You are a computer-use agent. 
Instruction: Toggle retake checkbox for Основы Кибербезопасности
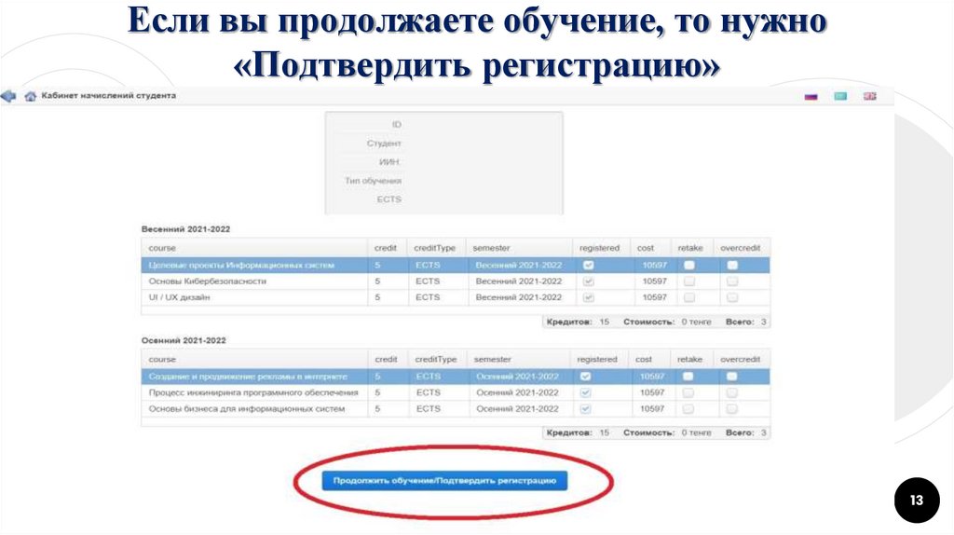pyautogui.click(x=689, y=281)
